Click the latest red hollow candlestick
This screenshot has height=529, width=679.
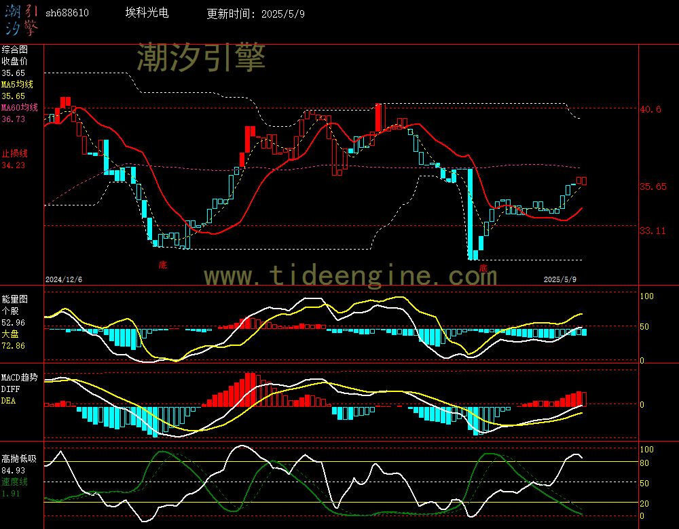(584, 181)
